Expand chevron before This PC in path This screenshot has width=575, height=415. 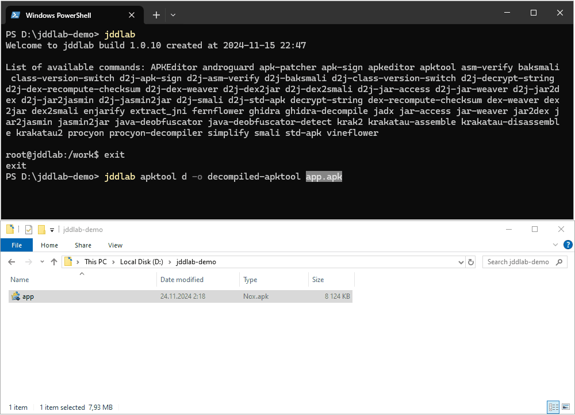[x=78, y=262]
